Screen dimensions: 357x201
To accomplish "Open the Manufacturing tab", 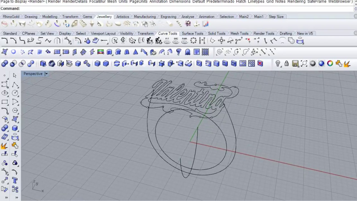I will pos(145,16).
